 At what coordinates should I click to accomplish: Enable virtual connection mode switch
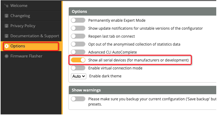[78, 68]
